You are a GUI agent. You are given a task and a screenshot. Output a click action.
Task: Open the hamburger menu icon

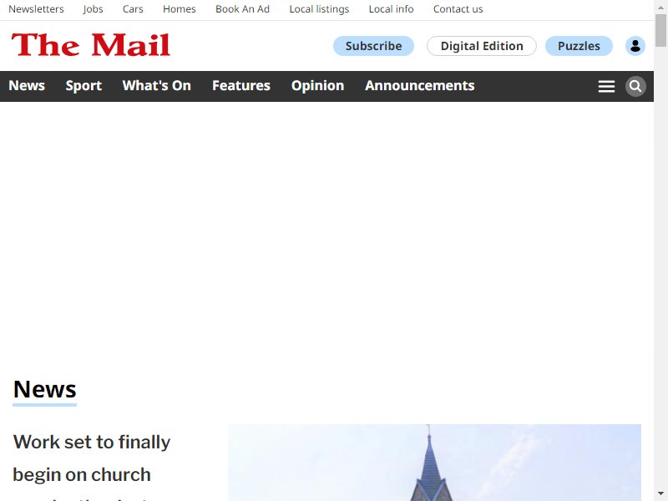(x=606, y=87)
